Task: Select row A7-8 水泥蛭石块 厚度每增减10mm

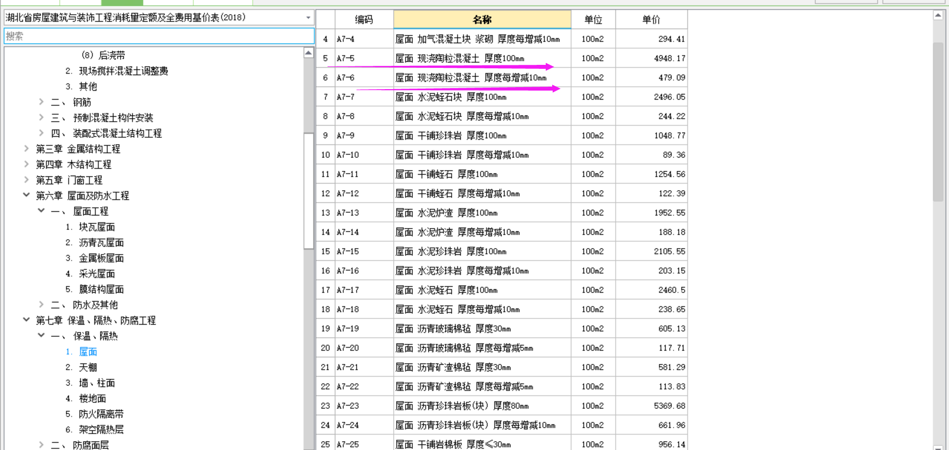Action: [502, 116]
